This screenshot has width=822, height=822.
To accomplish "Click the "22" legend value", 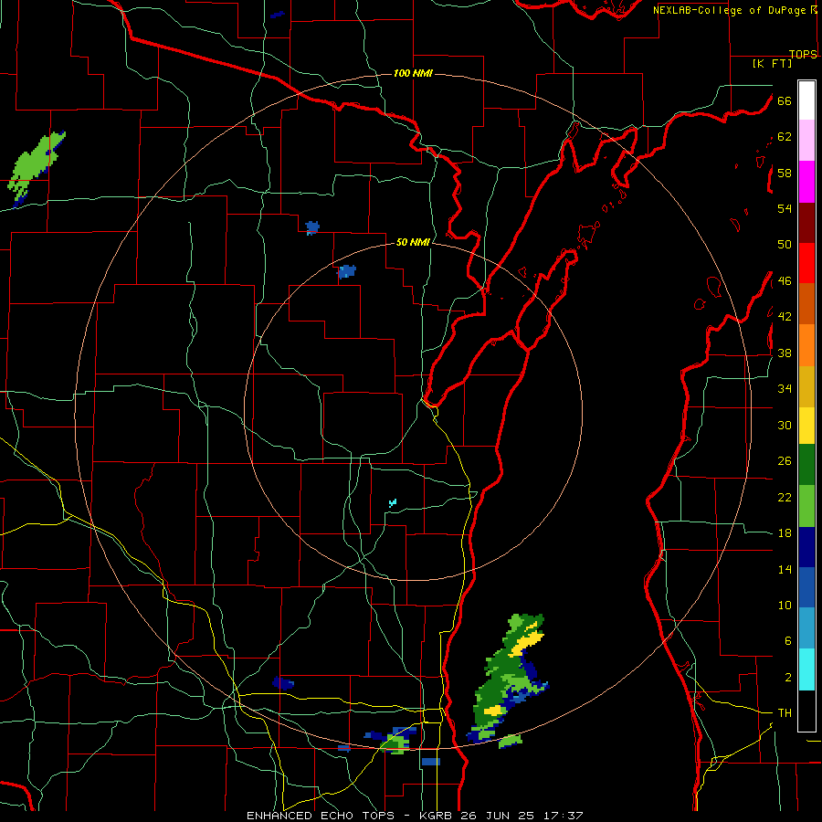I will coord(785,497).
